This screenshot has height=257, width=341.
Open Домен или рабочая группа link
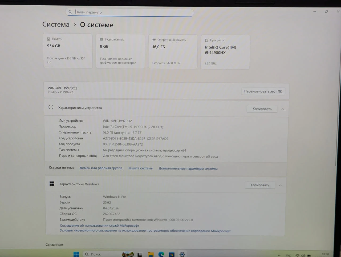click(x=101, y=168)
